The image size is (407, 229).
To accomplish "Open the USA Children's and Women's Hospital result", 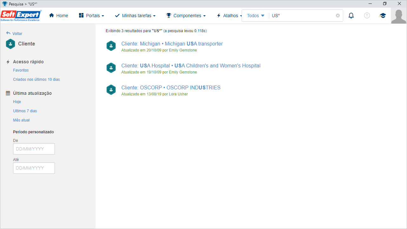I will coord(191,66).
